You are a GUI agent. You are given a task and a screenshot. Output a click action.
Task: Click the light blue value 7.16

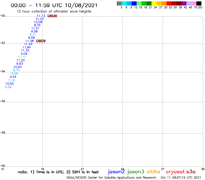pyautogui.click(x=12, y=80)
